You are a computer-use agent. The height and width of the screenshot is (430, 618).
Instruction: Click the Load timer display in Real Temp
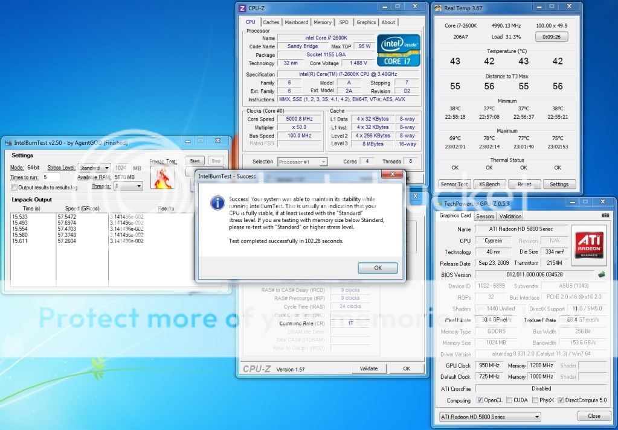coord(552,36)
